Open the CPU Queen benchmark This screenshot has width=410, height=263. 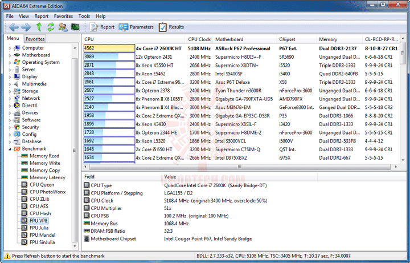click(38, 185)
